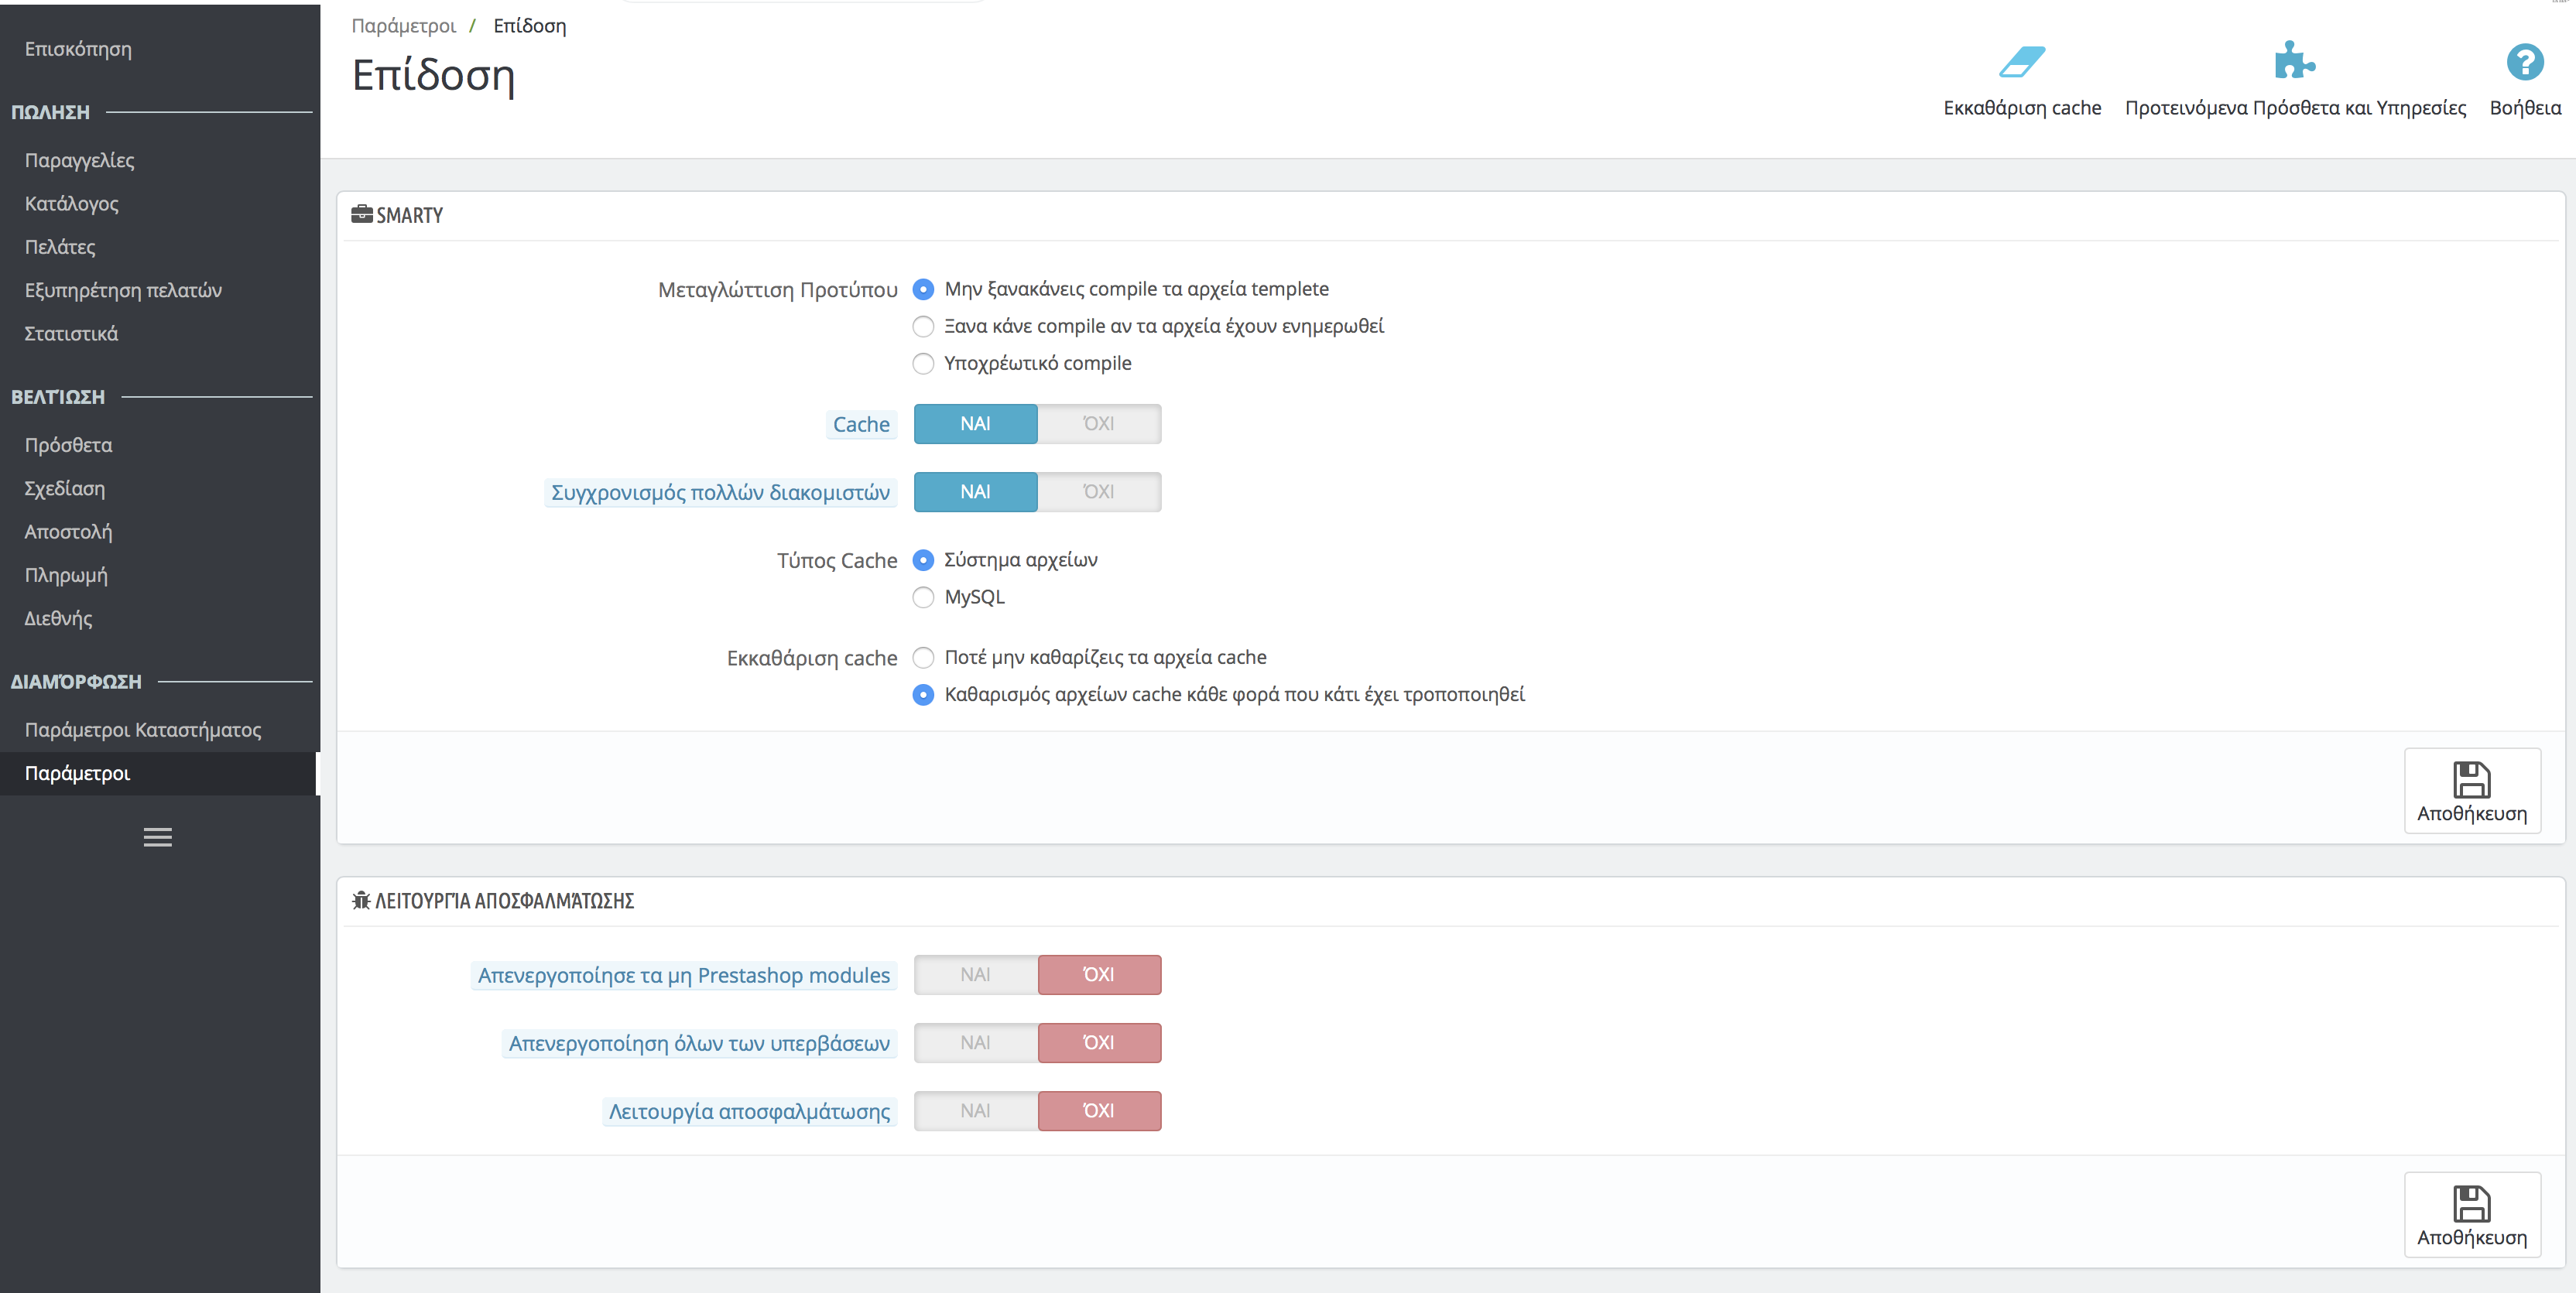The height and width of the screenshot is (1293, 2576).
Task: Click the Εκκαθάριση cache eraser icon
Action: tap(2021, 62)
